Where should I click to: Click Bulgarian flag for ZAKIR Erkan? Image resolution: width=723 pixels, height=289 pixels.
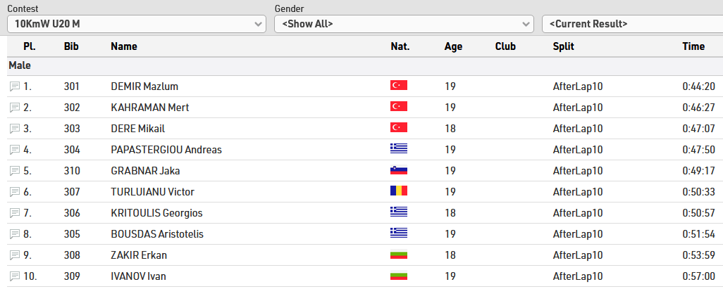click(x=399, y=255)
